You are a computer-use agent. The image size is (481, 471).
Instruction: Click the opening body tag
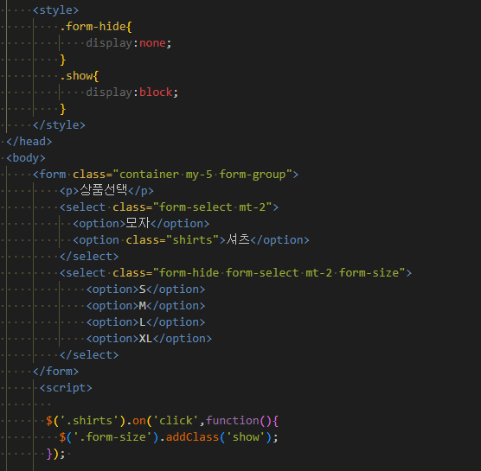(26, 158)
